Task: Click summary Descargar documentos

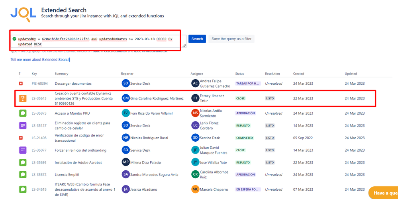Action: click(x=73, y=84)
